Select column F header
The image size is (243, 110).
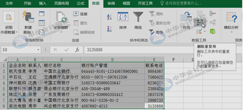[174, 59]
